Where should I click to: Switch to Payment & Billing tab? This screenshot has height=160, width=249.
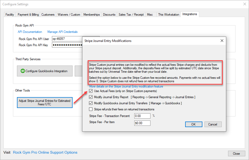[x=28, y=15]
